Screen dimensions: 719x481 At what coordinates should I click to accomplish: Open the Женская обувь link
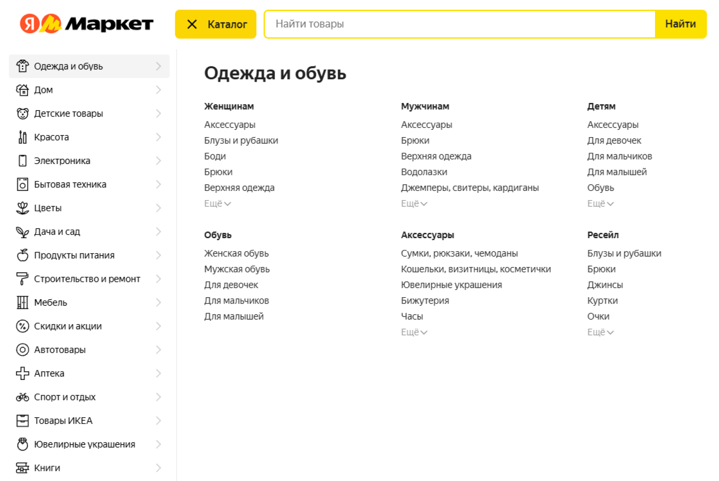click(236, 253)
